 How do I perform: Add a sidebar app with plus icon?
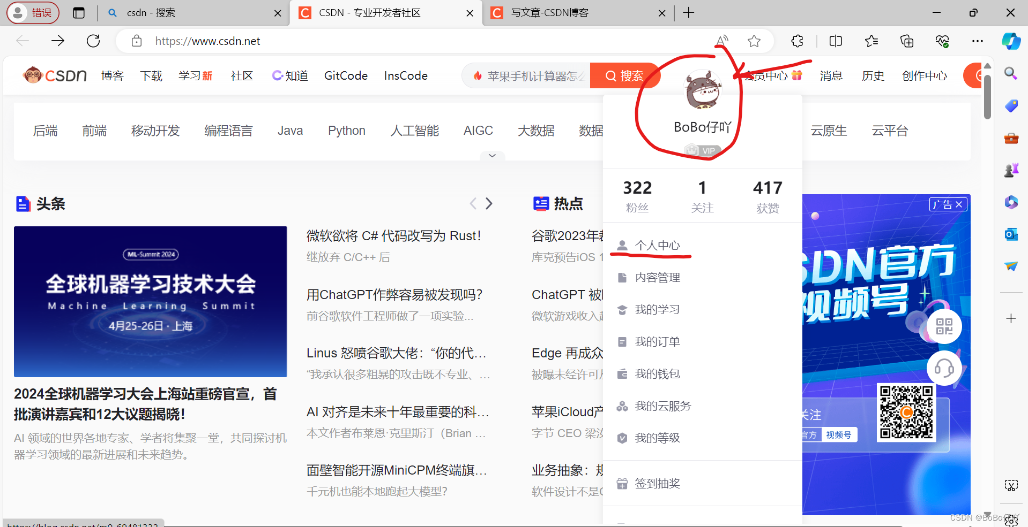(x=1011, y=318)
